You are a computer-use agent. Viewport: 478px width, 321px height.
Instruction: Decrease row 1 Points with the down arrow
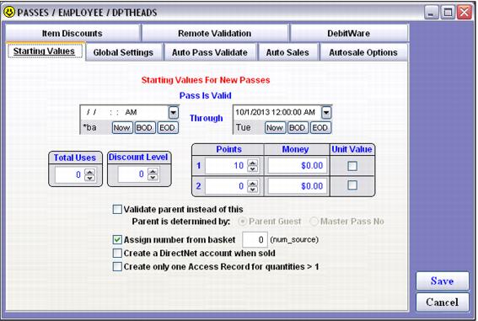[x=252, y=169]
